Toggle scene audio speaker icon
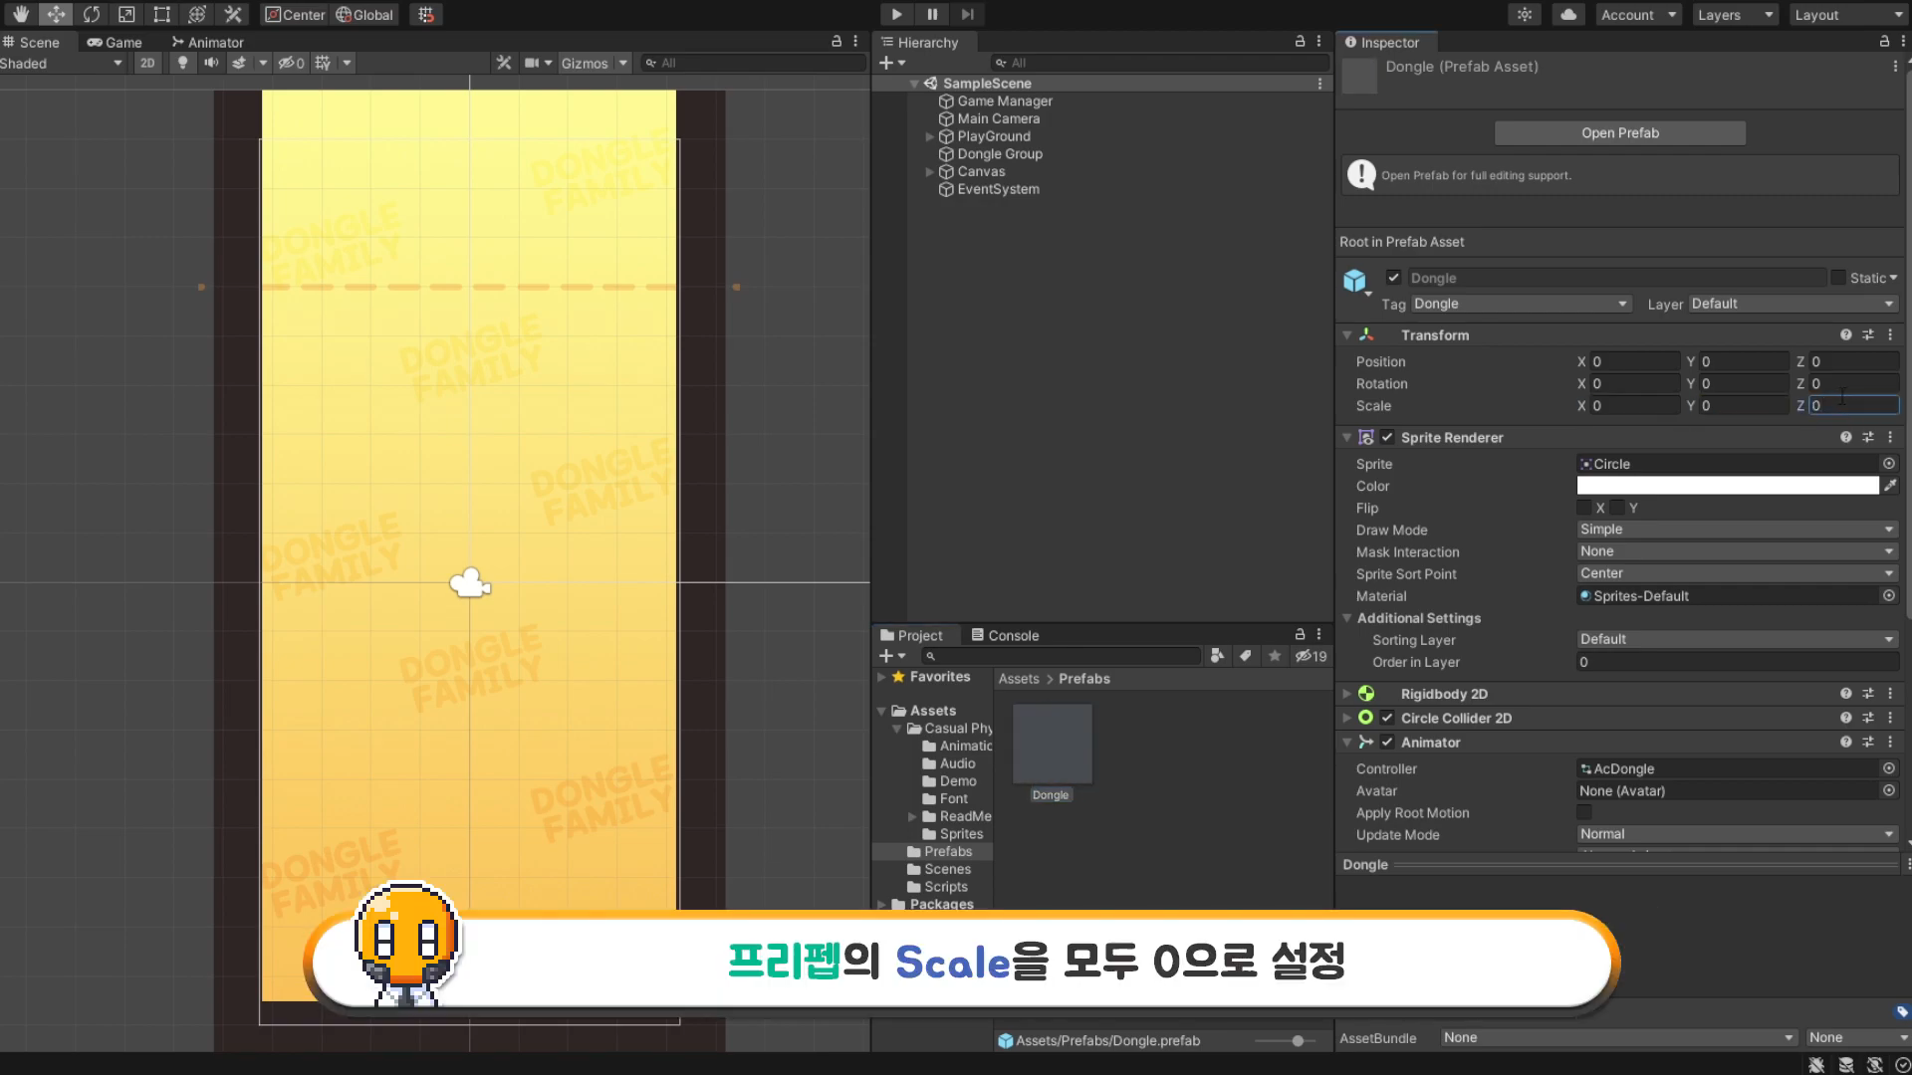 [x=210, y=63]
